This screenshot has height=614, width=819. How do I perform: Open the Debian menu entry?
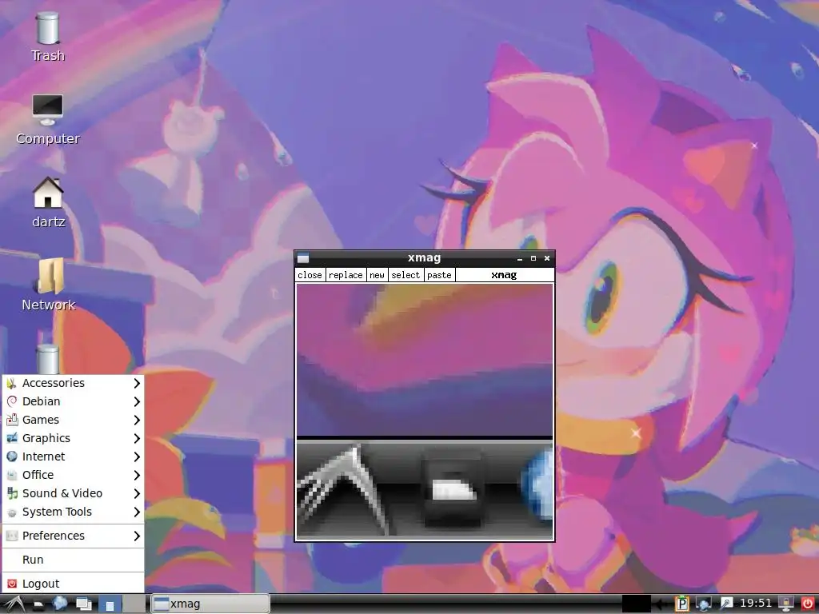(73, 401)
